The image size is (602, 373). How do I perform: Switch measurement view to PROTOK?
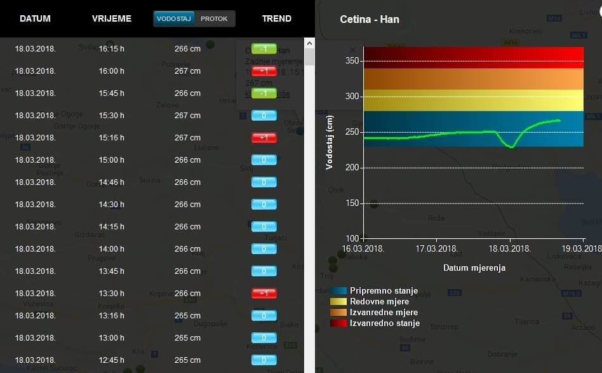coord(214,19)
